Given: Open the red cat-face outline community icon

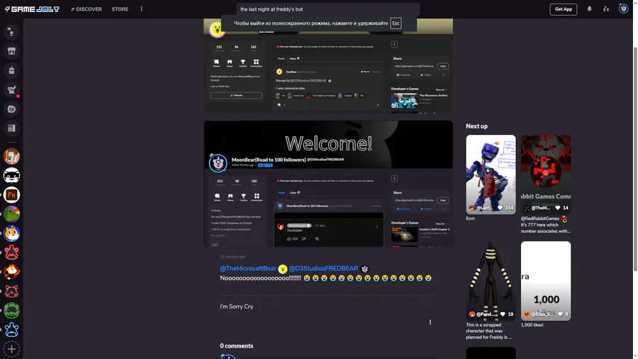Looking at the screenshot, I should coord(11,291).
